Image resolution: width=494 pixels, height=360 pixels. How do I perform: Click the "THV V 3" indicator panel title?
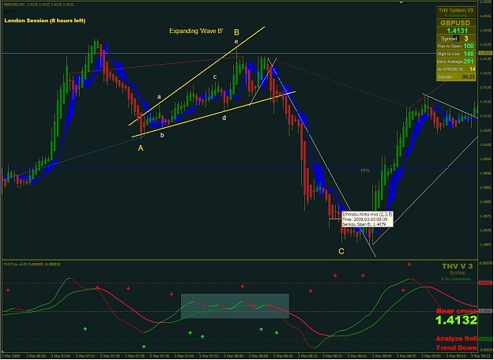(457, 266)
